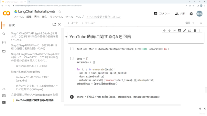Open more cell actions menu
207x116 pixels.
(200, 31)
